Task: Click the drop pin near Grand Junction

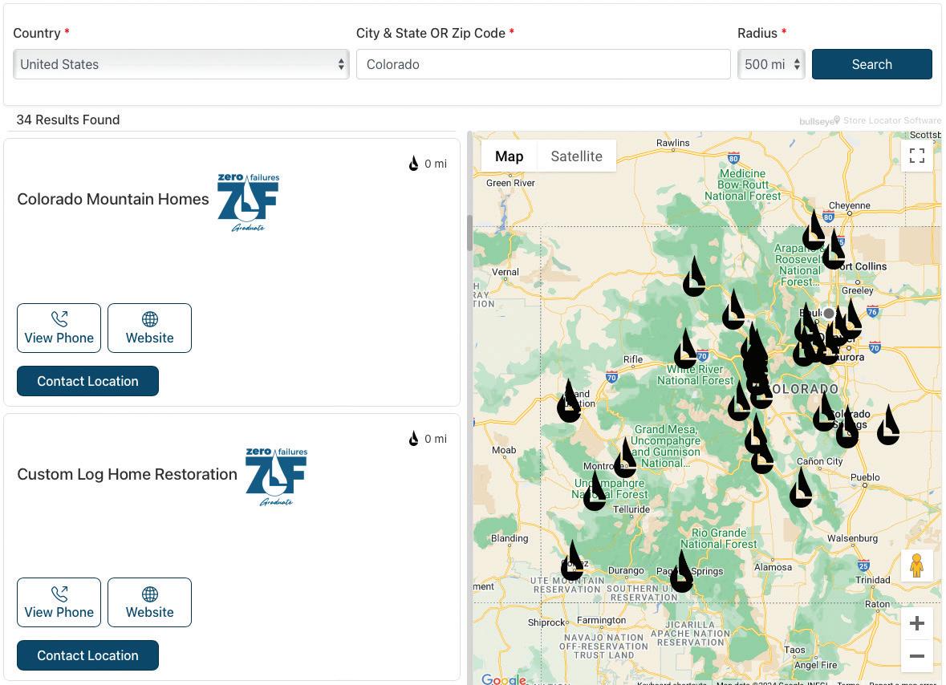Action: click(568, 402)
